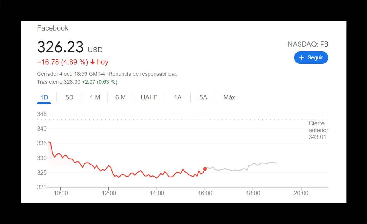367x224 pixels.
Task: Click the 345 price axis label
Action: (x=42, y=114)
